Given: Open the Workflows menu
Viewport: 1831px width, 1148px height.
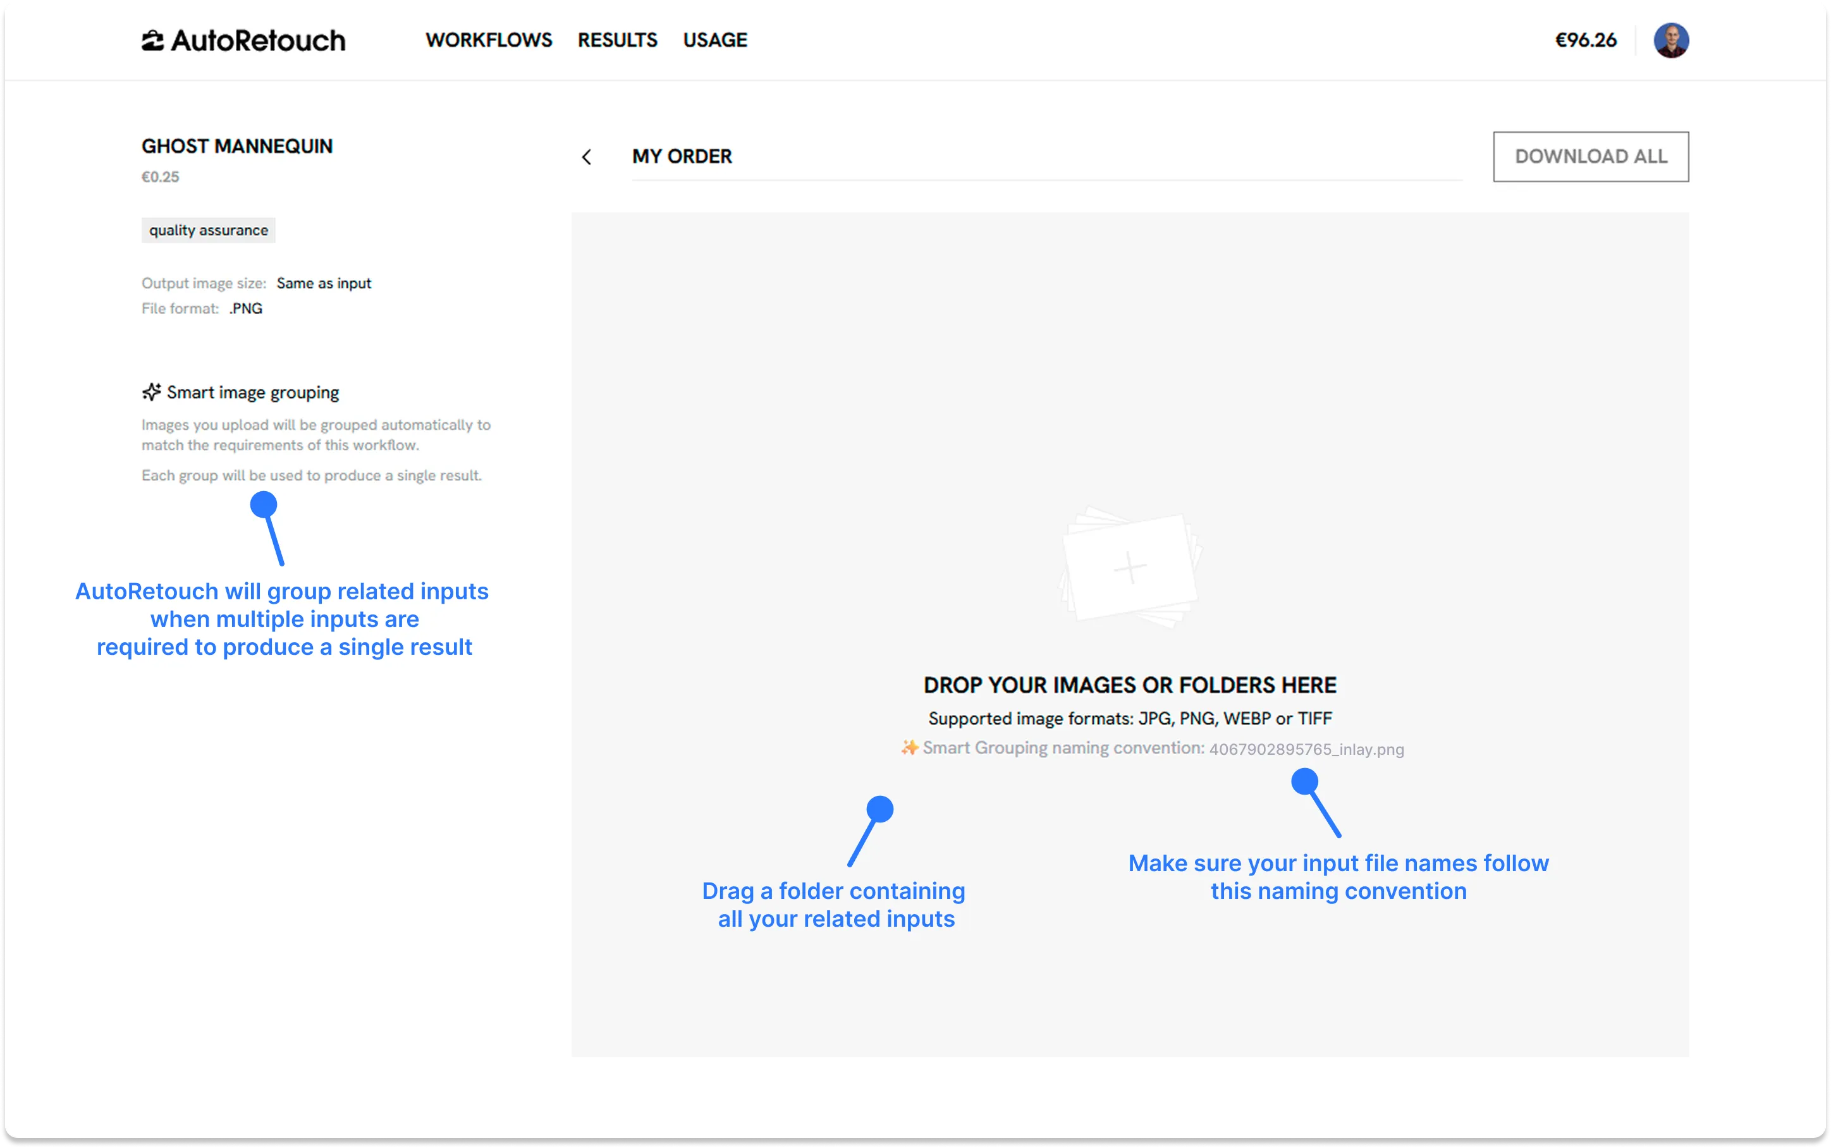Looking at the screenshot, I should pos(489,39).
